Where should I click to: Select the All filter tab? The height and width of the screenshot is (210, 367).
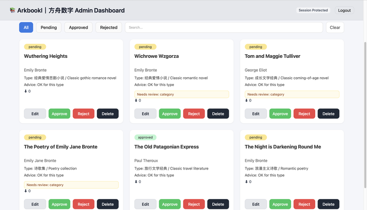(x=26, y=28)
